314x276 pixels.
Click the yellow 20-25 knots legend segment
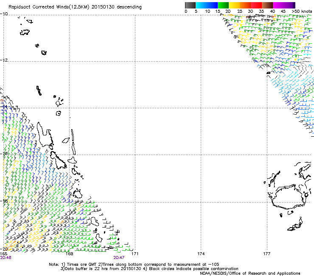[234, 5]
